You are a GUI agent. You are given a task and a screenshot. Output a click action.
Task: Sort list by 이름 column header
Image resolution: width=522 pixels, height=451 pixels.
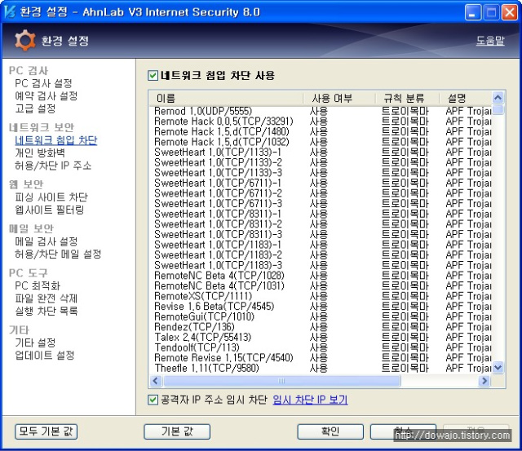226,98
